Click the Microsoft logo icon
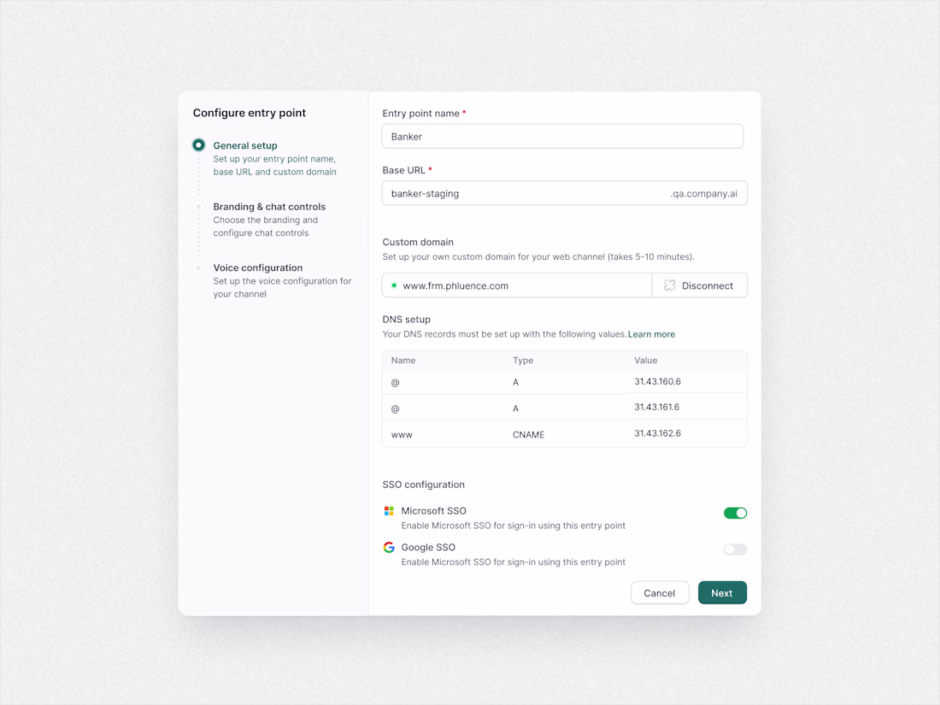The height and width of the screenshot is (705, 940). pos(389,511)
